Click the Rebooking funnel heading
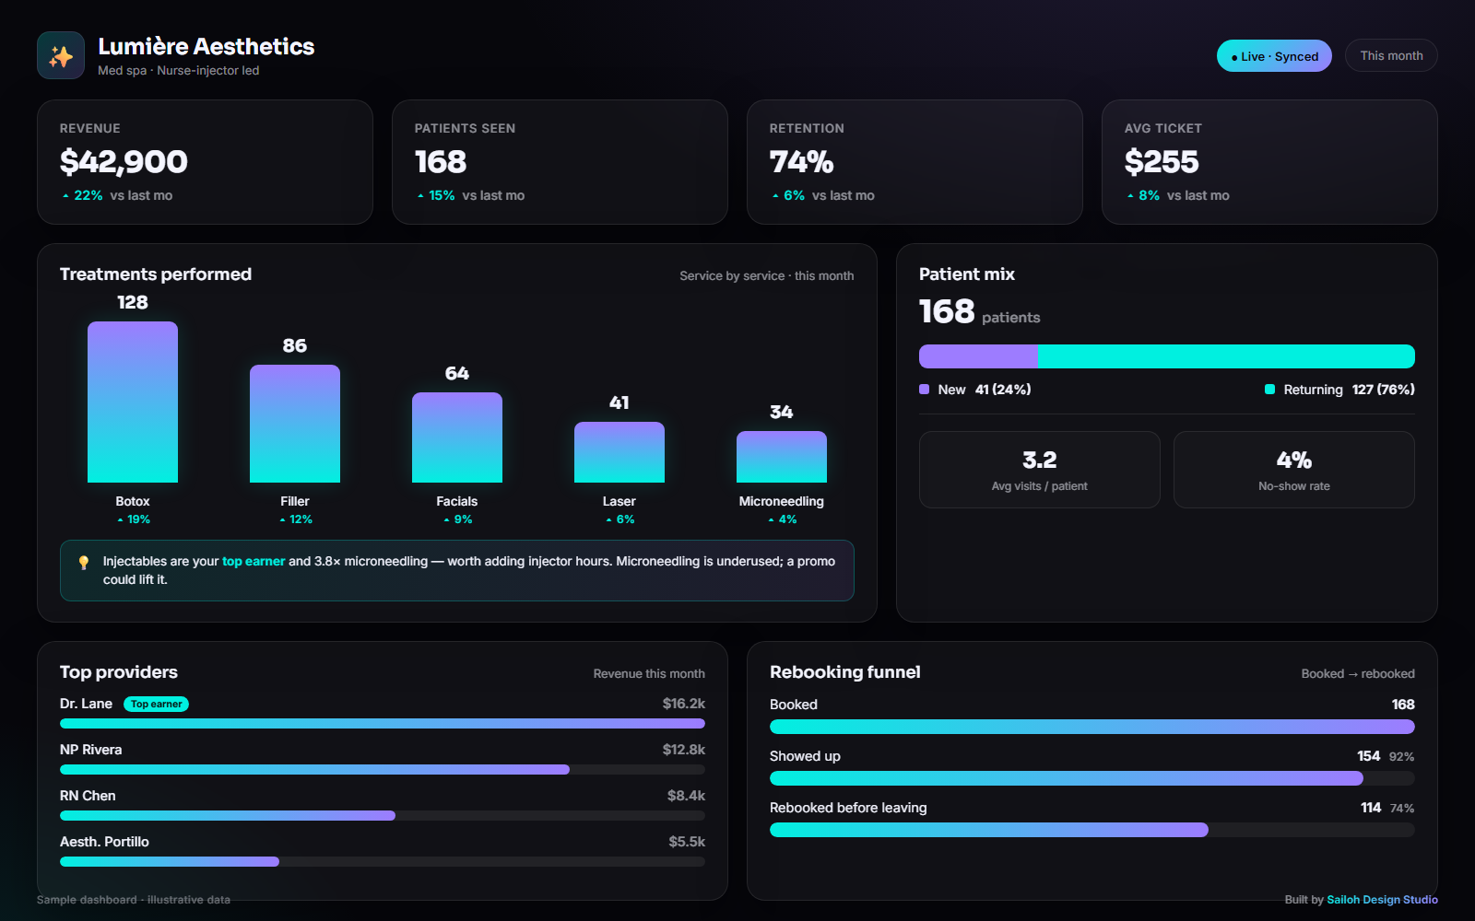Image resolution: width=1475 pixels, height=921 pixels. point(845,672)
